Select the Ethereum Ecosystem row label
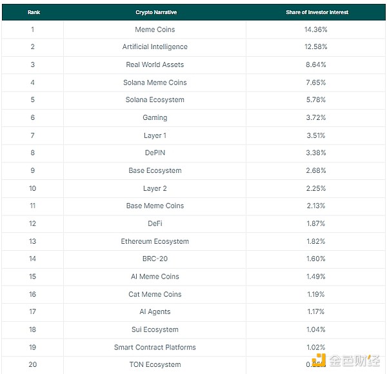Viewport: 387px width, 374px height. pos(155,242)
